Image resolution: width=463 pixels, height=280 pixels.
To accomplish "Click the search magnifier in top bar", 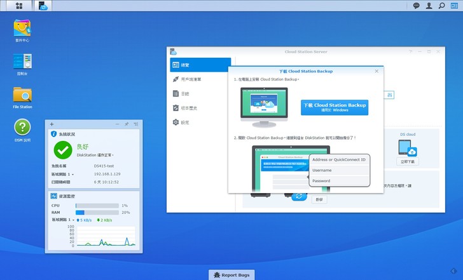I will tap(442, 6).
